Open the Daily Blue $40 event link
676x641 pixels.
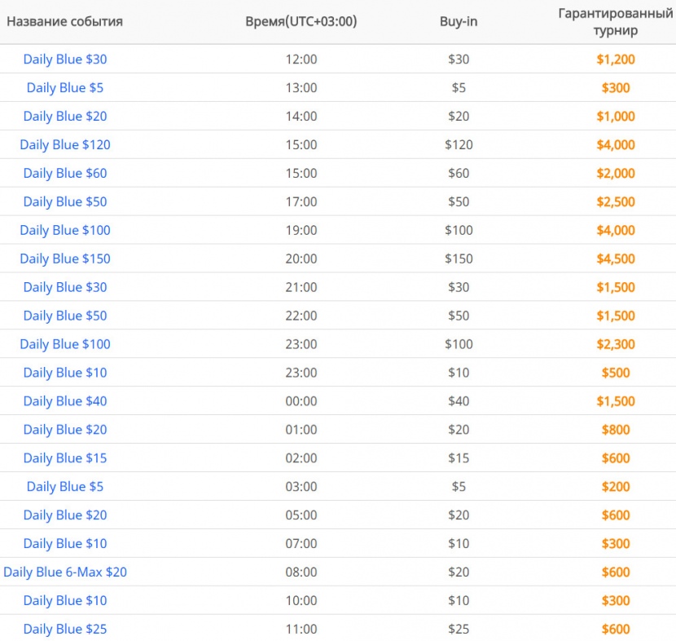pyautogui.click(x=65, y=401)
